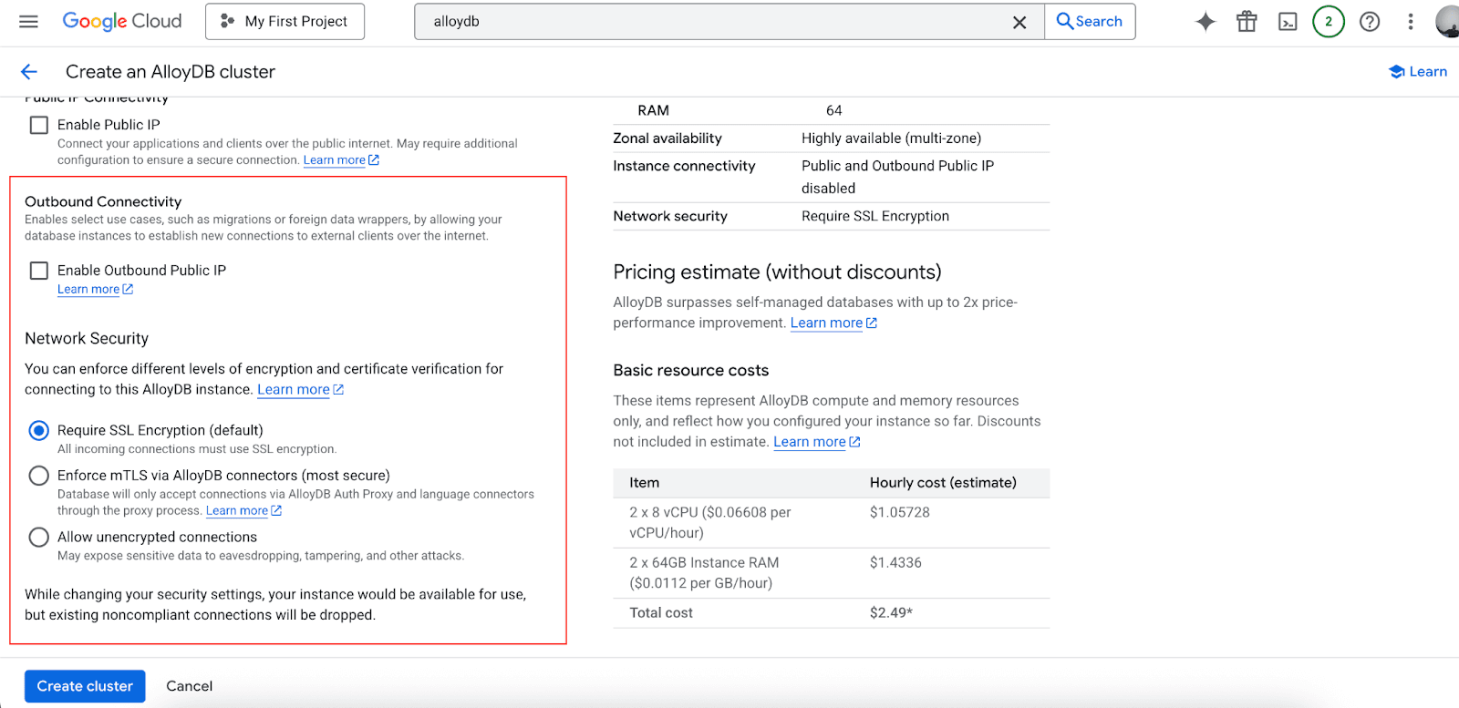
Task: Open Gemini AI assistant sparkle icon
Action: click(1205, 22)
